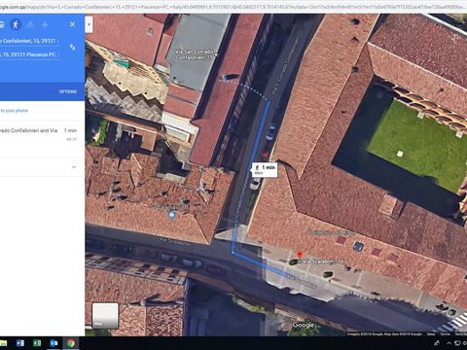
Task: Click the blue place marker on the rooftop
Action: tap(172, 214)
